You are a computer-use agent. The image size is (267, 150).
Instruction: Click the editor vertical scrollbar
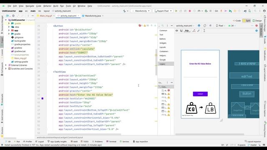point(156,62)
